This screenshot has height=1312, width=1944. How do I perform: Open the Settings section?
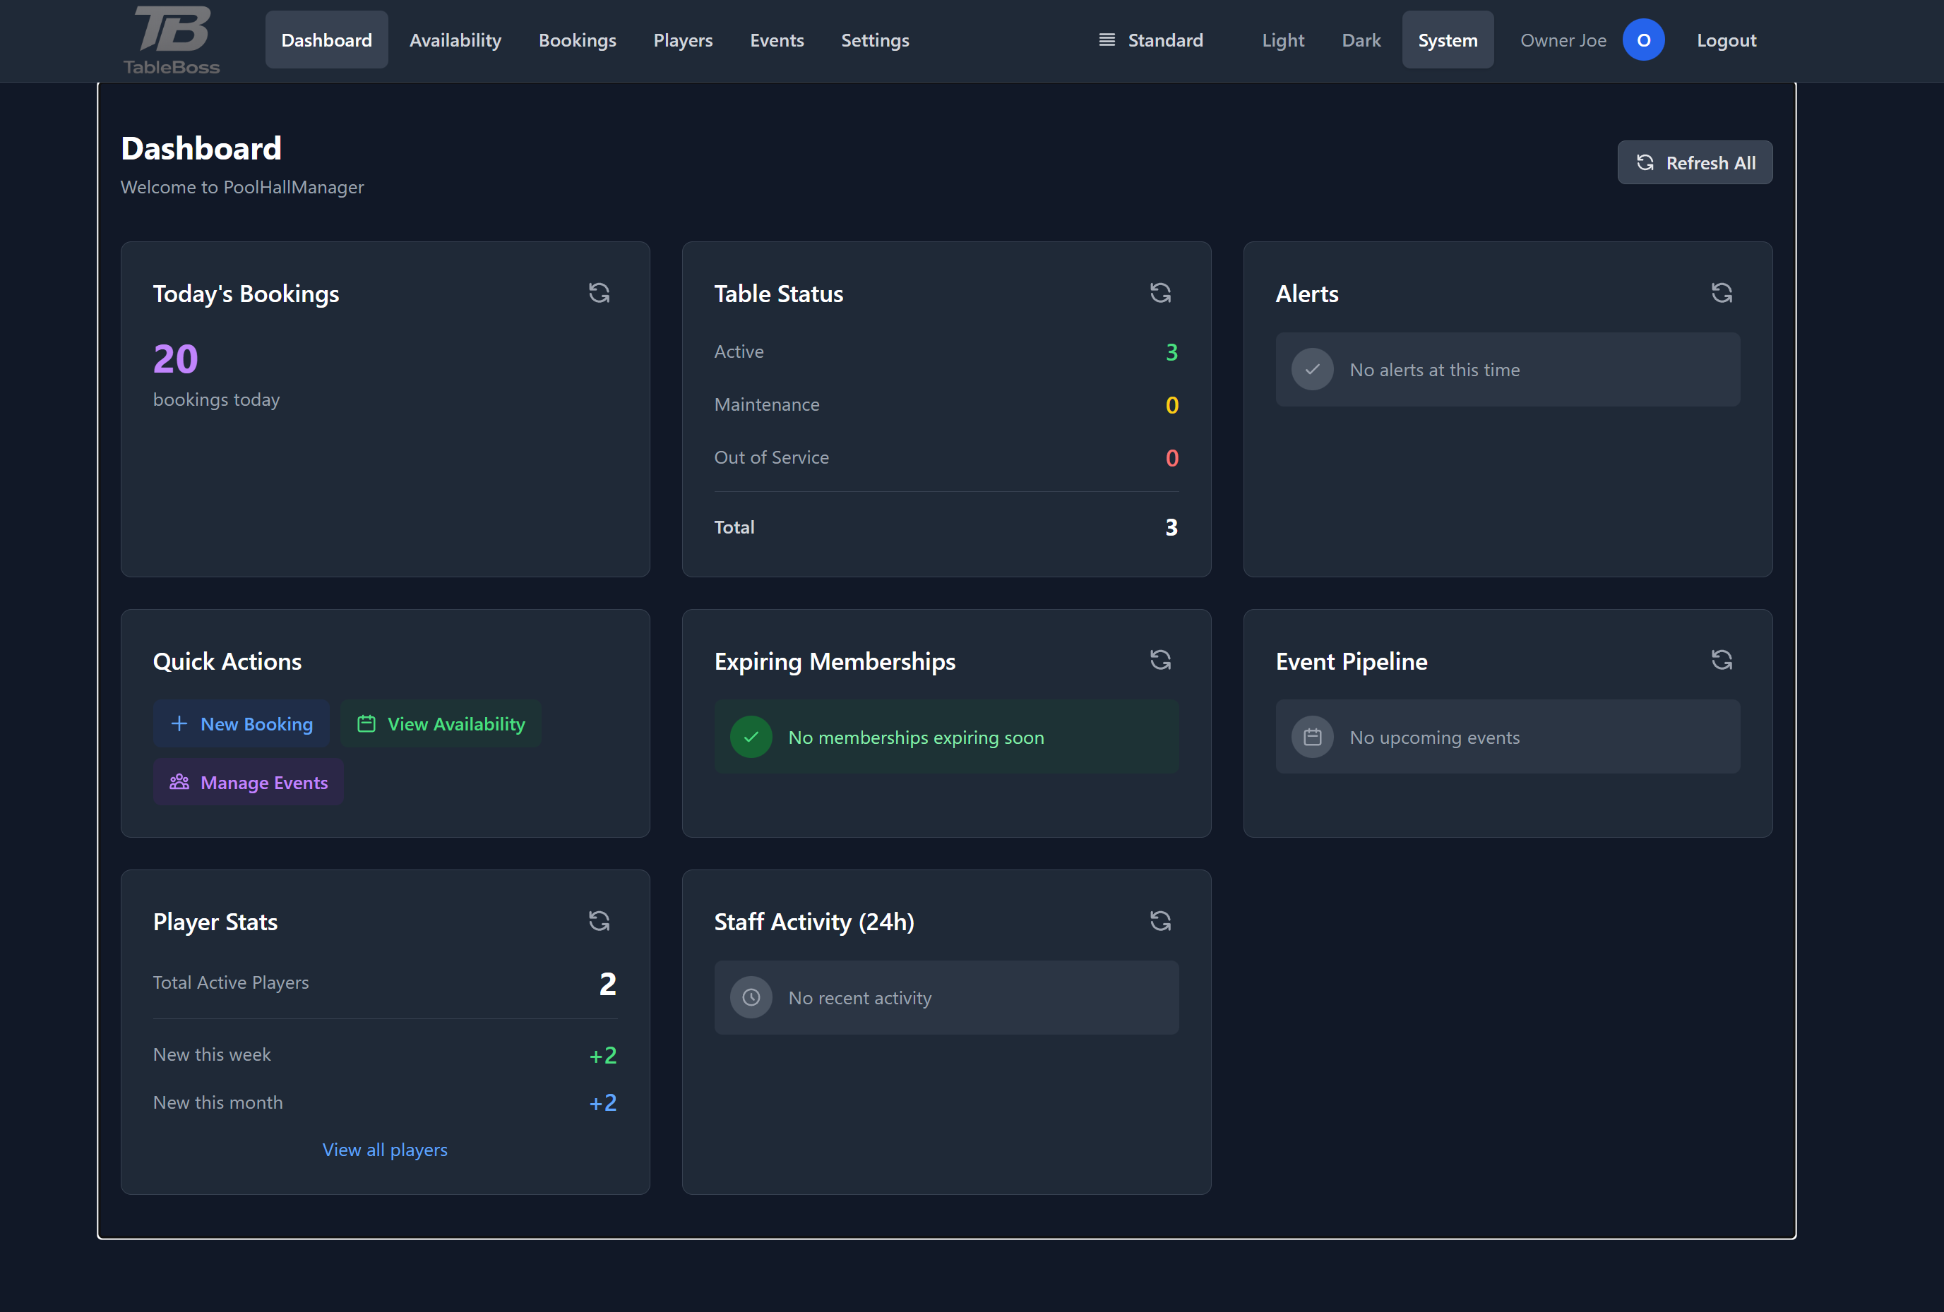pyautogui.click(x=874, y=40)
